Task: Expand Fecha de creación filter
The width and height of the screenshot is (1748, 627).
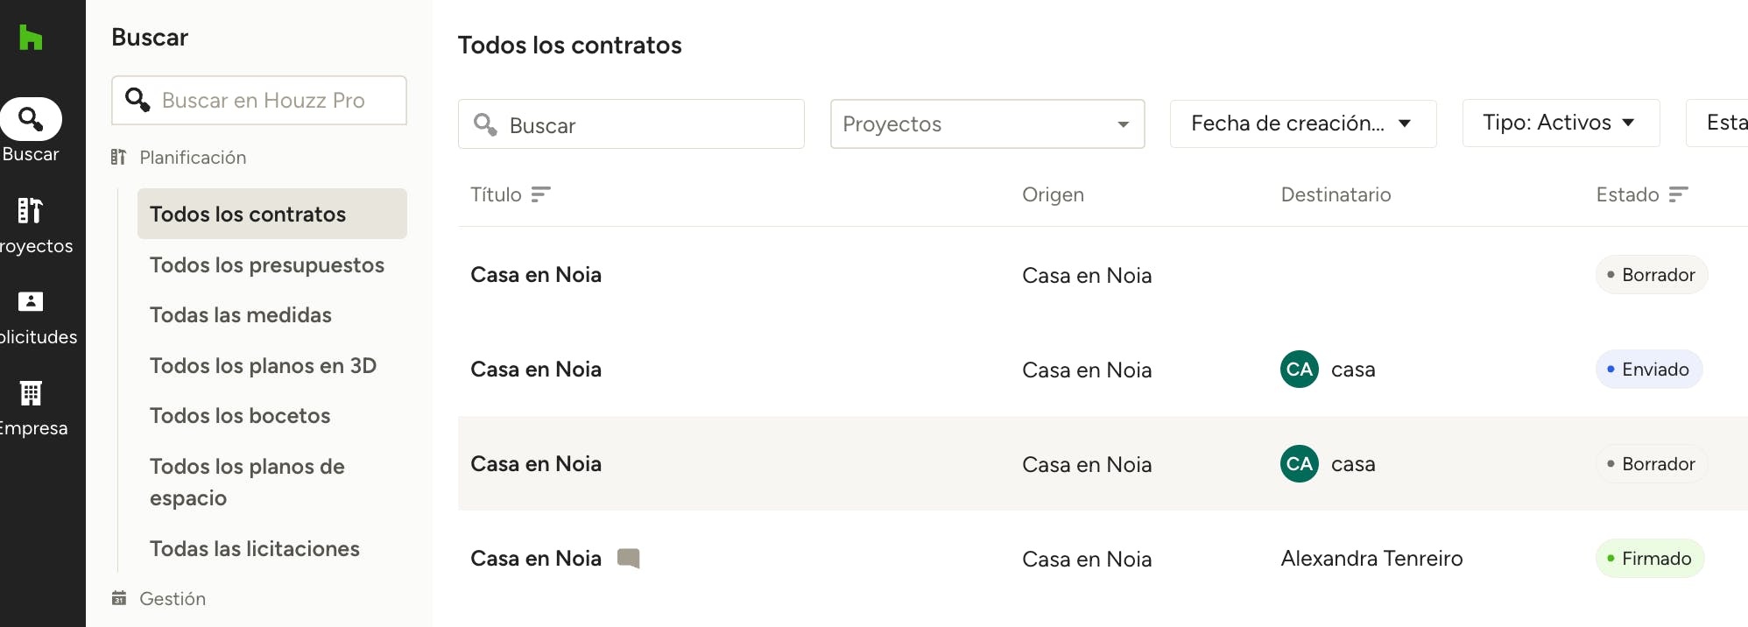Action: (1302, 123)
